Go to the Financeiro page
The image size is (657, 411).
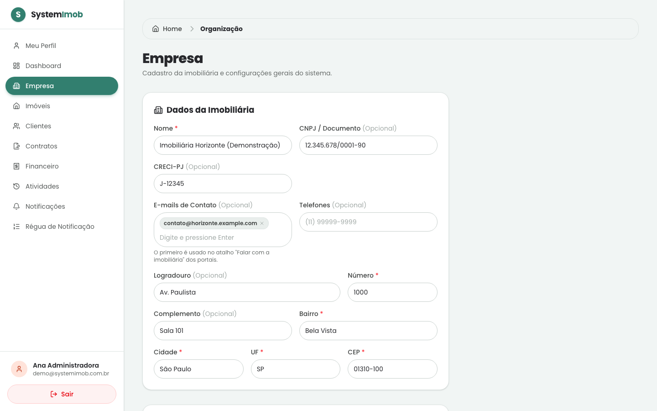[x=62, y=166]
